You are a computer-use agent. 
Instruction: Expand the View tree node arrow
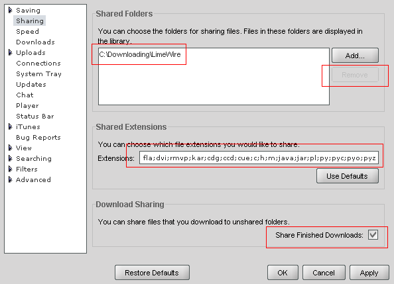click(x=11, y=148)
